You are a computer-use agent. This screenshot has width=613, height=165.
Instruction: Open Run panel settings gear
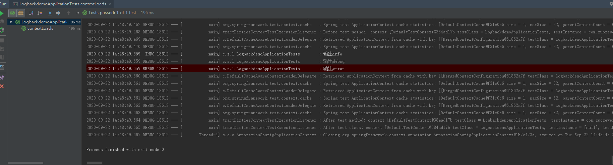pyautogui.click(x=611, y=4)
